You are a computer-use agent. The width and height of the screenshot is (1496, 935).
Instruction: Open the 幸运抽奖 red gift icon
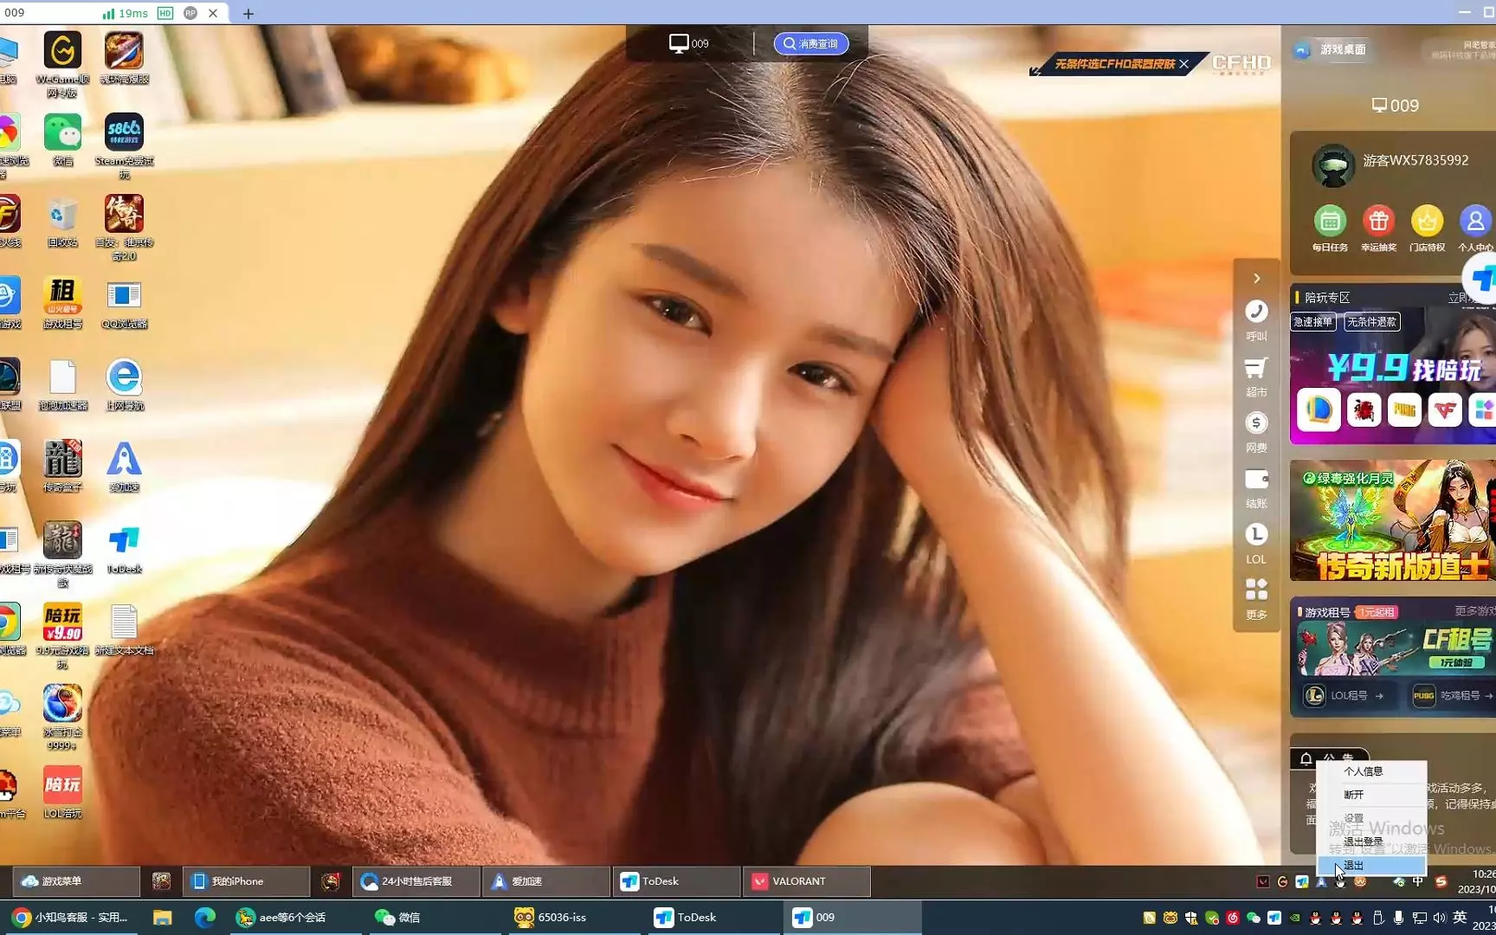(1378, 222)
